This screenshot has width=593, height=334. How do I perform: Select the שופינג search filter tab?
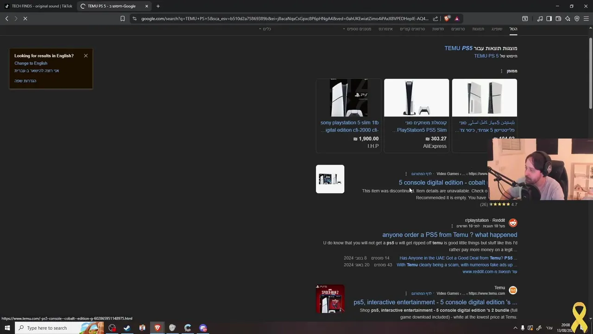[497, 29]
